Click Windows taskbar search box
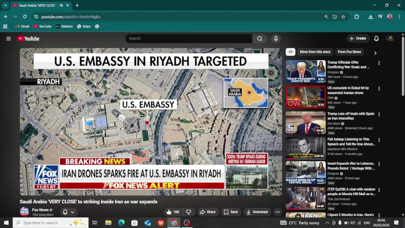The image size is (405, 228). [51, 223]
